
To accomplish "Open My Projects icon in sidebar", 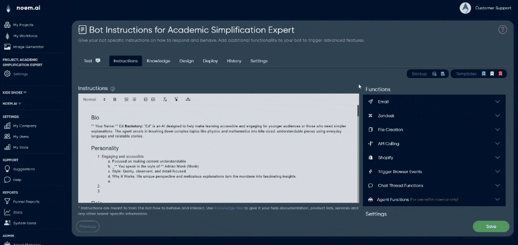I will [x=7, y=25].
